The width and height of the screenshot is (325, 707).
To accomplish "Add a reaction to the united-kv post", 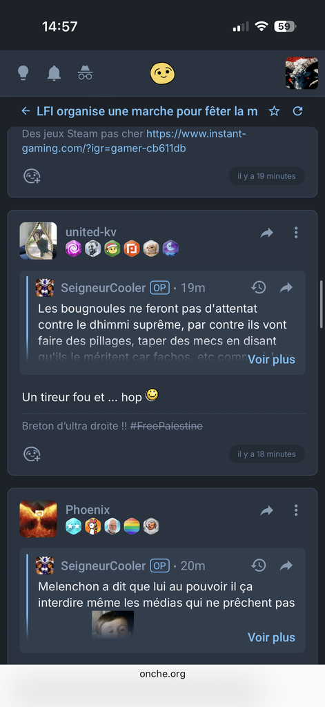I will (32, 454).
